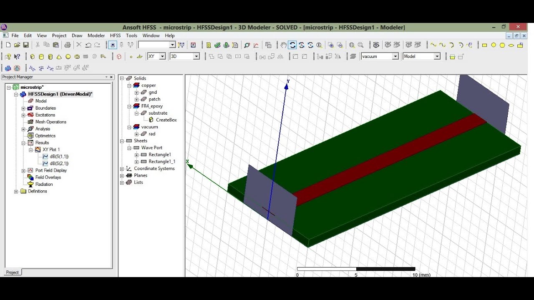
Task: Open the Model type dropdown
Action: pos(437,56)
